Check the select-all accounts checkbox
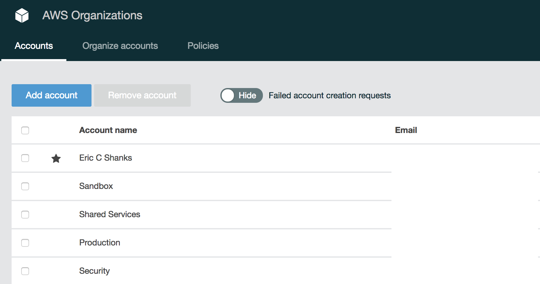Screen dimensions: 540x284 25,130
